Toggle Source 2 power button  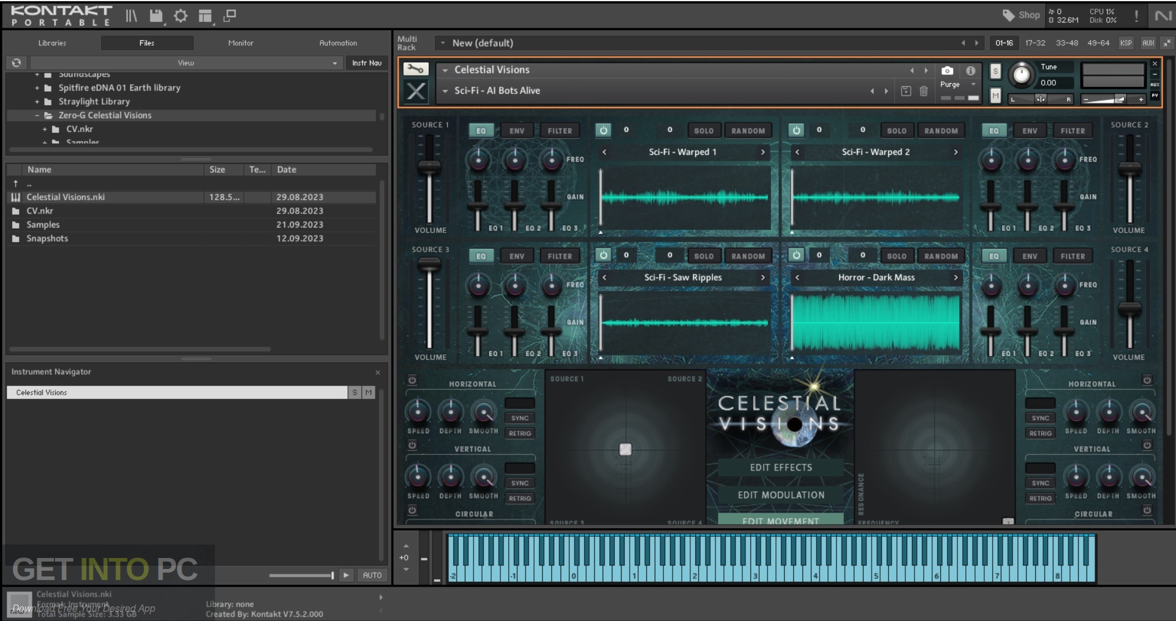[x=796, y=130]
